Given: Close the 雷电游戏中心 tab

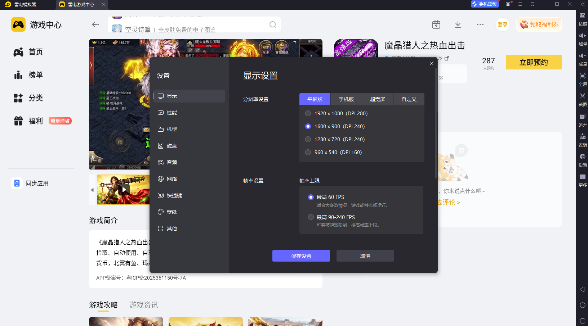Looking at the screenshot, I should coord(103,4).
